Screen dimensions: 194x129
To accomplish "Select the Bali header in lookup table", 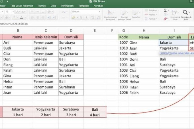I will (95, 109).
